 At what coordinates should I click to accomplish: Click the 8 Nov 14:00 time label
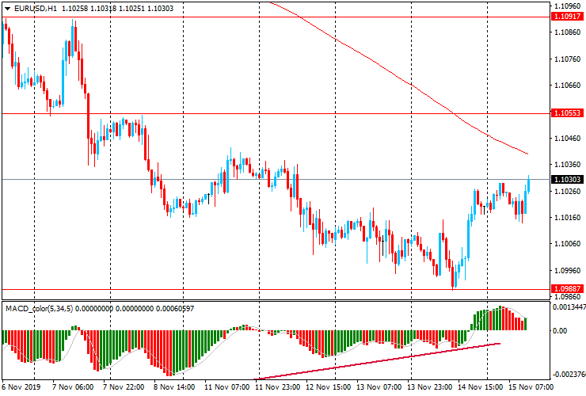tap(174, 388)
